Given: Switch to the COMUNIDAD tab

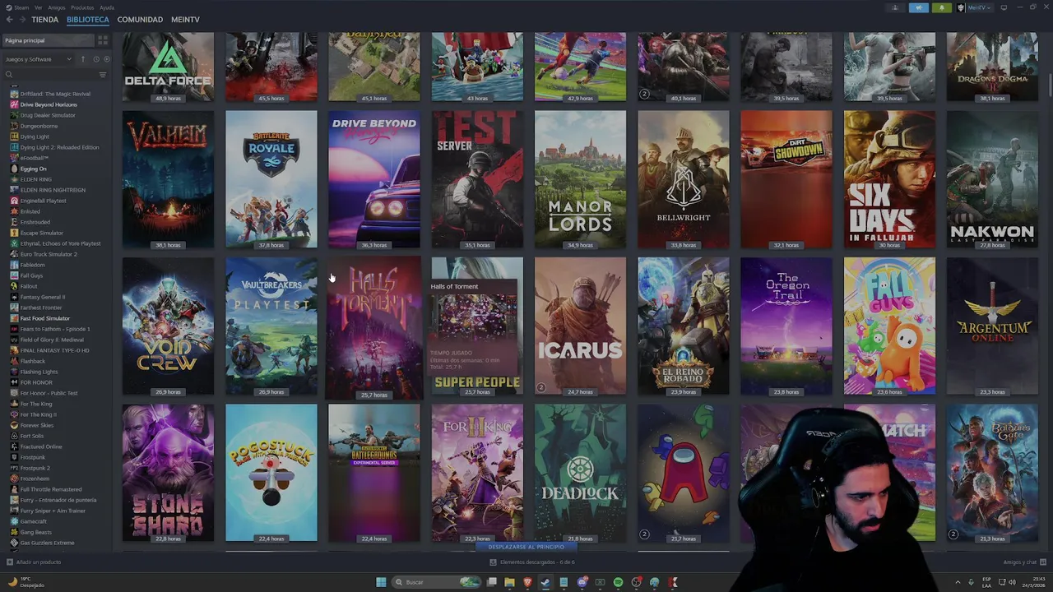Looking at the screenshot, I should click(x=140, y=19).
